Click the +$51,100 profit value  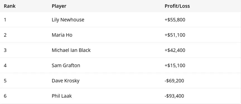(x=175, y=35)
